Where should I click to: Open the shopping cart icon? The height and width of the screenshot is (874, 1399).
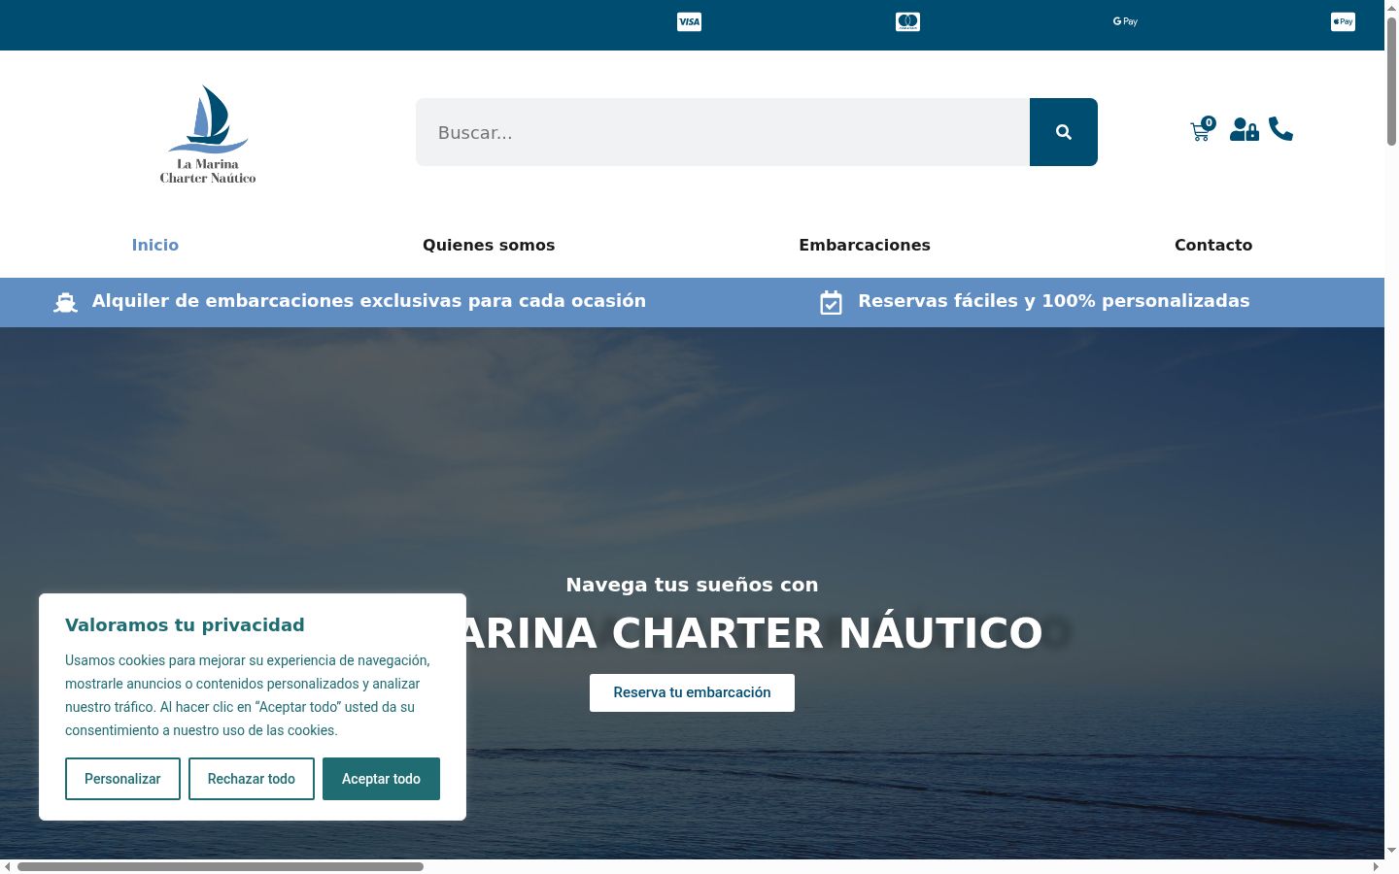(x=1203, y=129)
